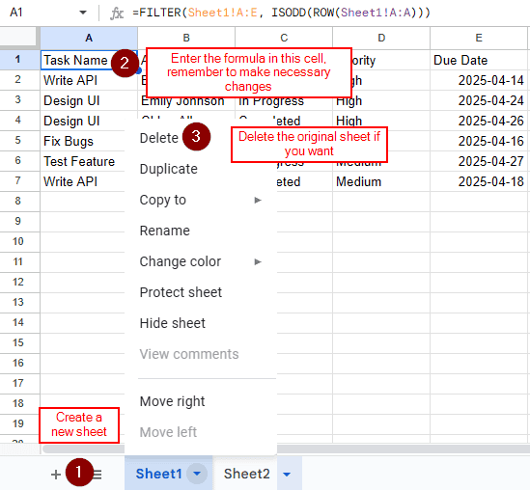Select column B header
The image size is (530, 490).
[x=186, y=39]
